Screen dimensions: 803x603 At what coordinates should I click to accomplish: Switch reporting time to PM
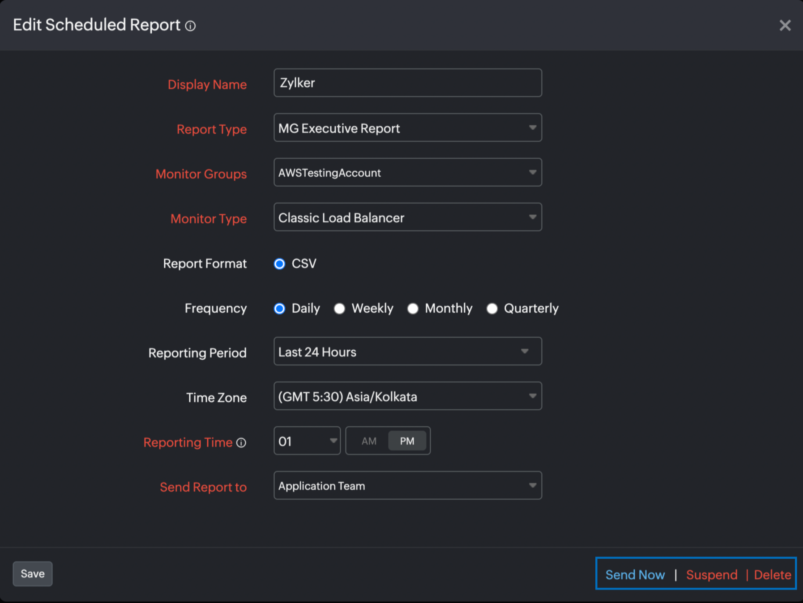pos(407,441)
